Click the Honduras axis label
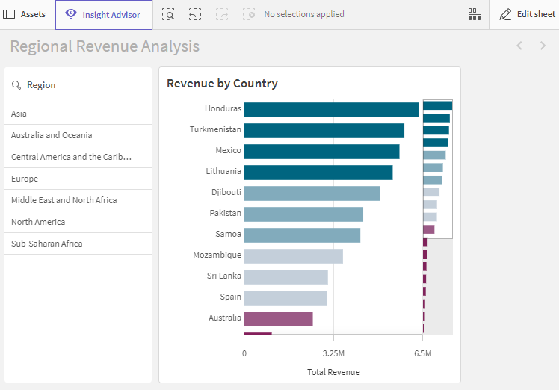The height and width of the screenshot is (390, 559). pyautogui.click(x=223, y=108)
